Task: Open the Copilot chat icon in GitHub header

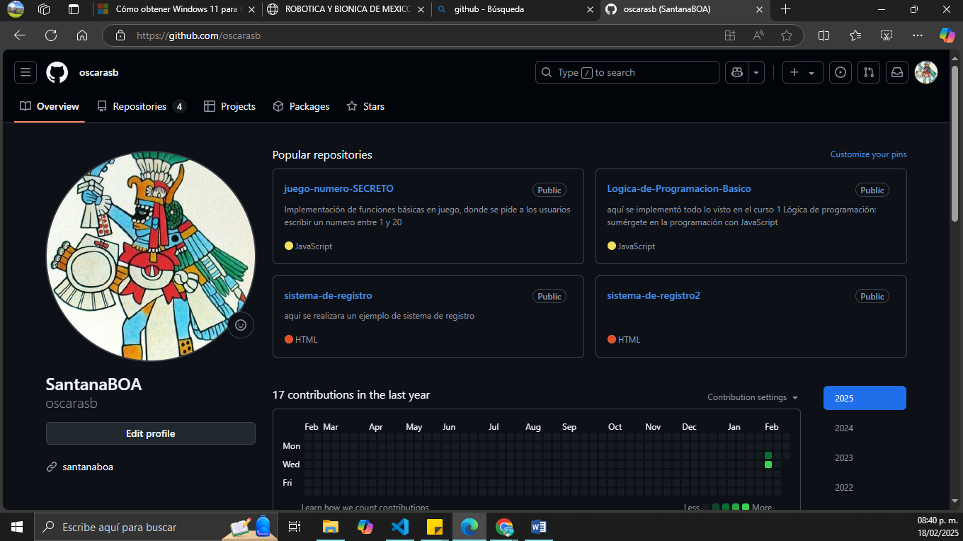Action: (737, 72)
